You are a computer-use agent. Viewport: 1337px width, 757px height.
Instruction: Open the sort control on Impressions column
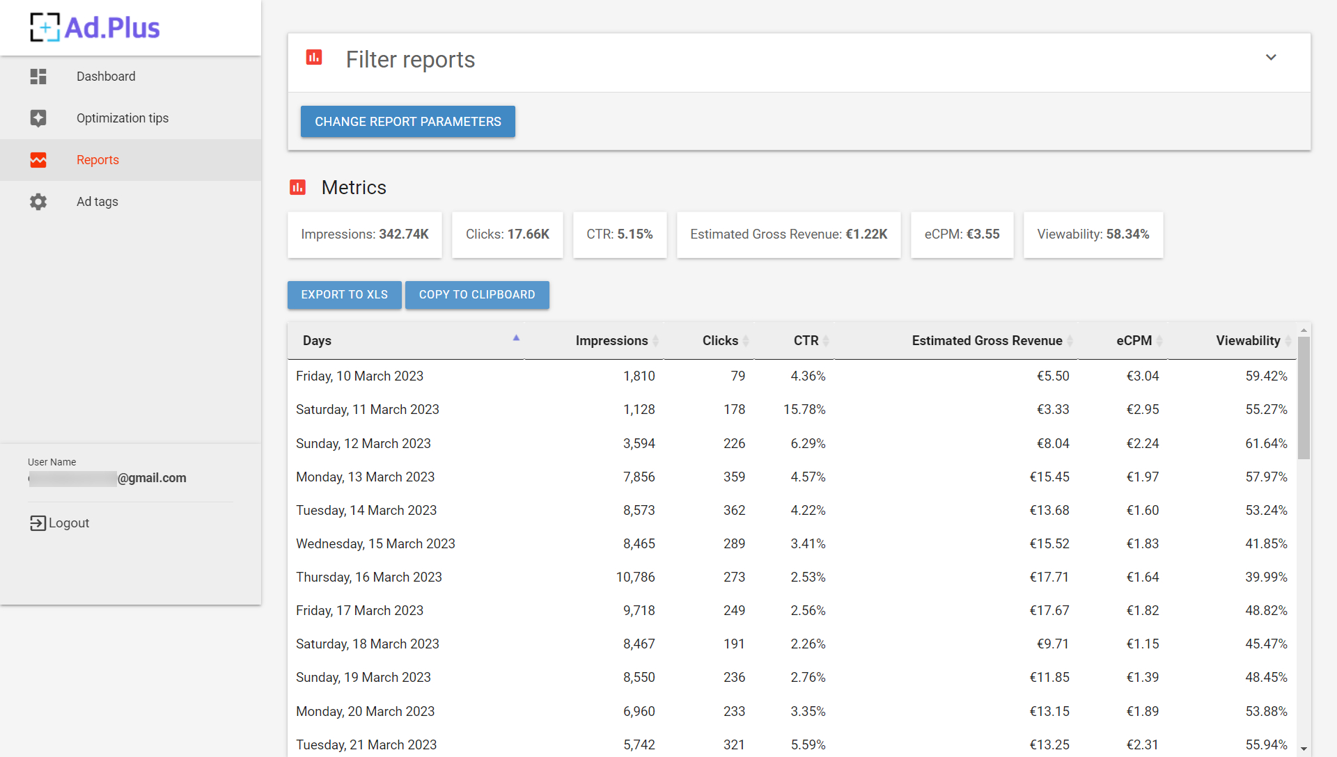(x=657, y=340)
